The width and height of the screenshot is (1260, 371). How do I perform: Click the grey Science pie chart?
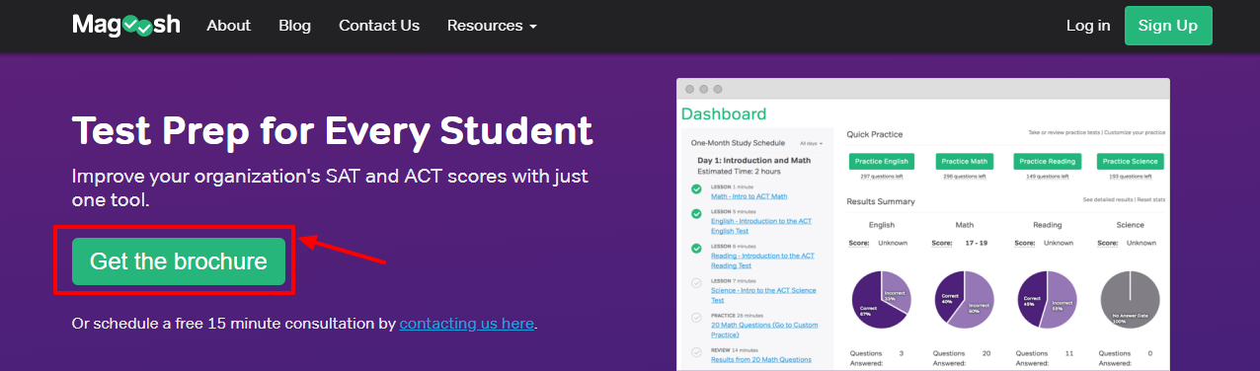point(1131,299)
